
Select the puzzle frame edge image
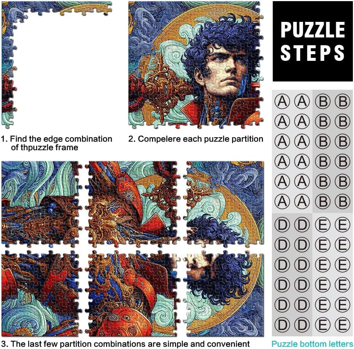coord(57,65)
